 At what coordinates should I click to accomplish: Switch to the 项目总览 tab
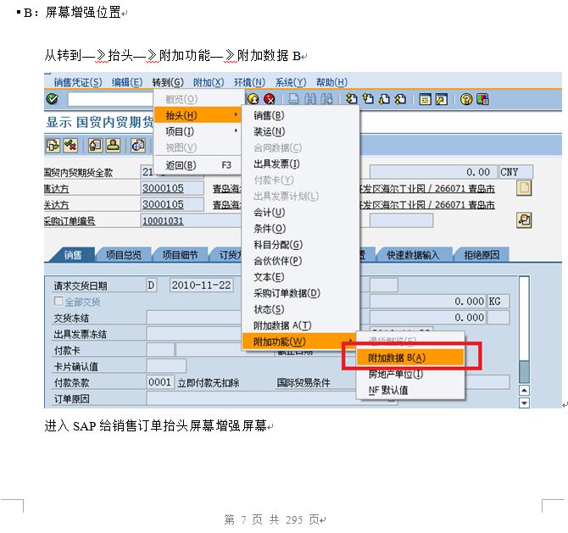(x=124, y=255)
